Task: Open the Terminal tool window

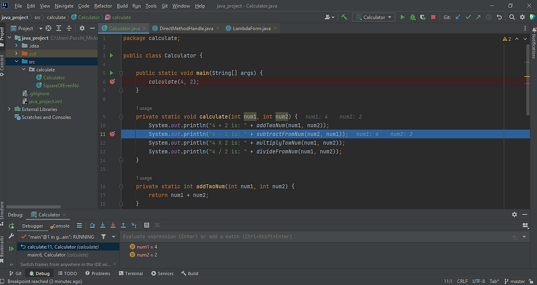Action: pyautogui.click(x=130, y=273)
